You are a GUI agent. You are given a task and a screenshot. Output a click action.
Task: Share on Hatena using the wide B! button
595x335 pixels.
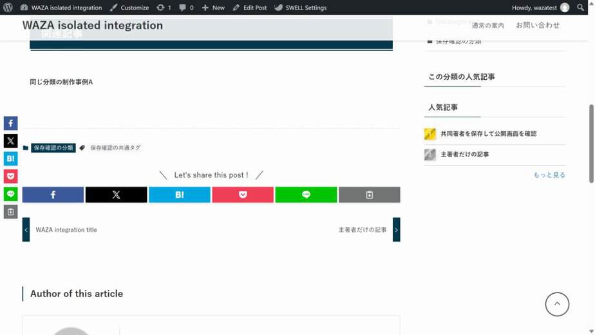(180, 195)
